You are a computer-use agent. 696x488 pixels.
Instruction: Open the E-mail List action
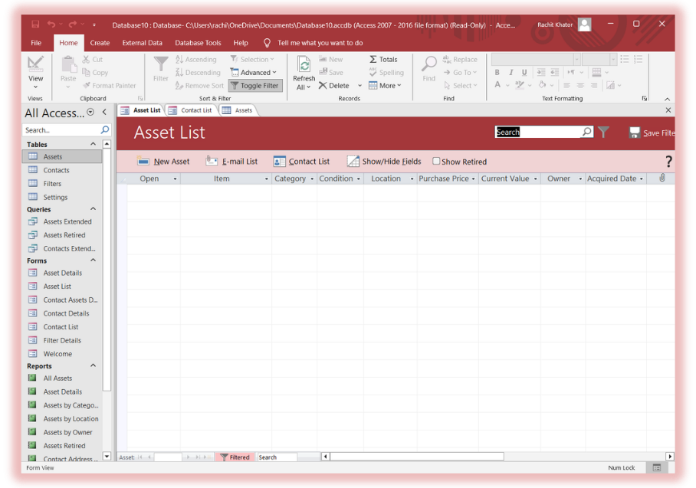tap(231, 162)
